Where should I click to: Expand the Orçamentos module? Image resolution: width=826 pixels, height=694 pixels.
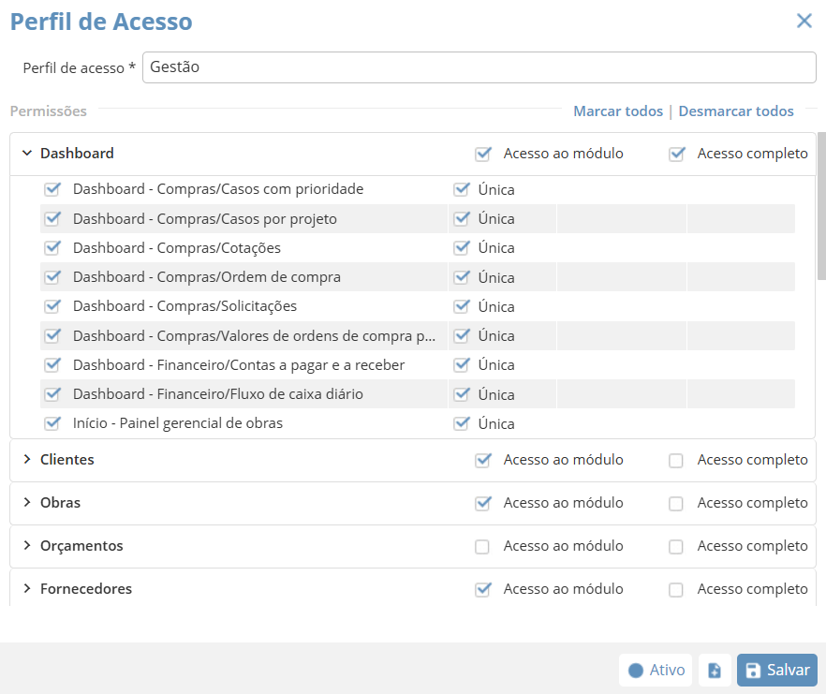coord(27,546)
